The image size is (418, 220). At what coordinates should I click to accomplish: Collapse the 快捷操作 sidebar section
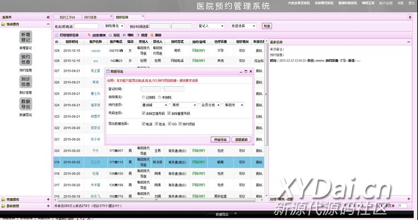(48, 24)
